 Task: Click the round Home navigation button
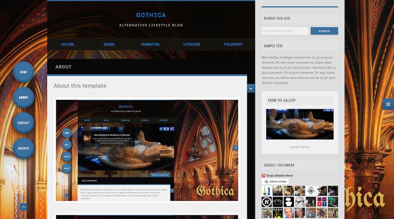point(23,72)
